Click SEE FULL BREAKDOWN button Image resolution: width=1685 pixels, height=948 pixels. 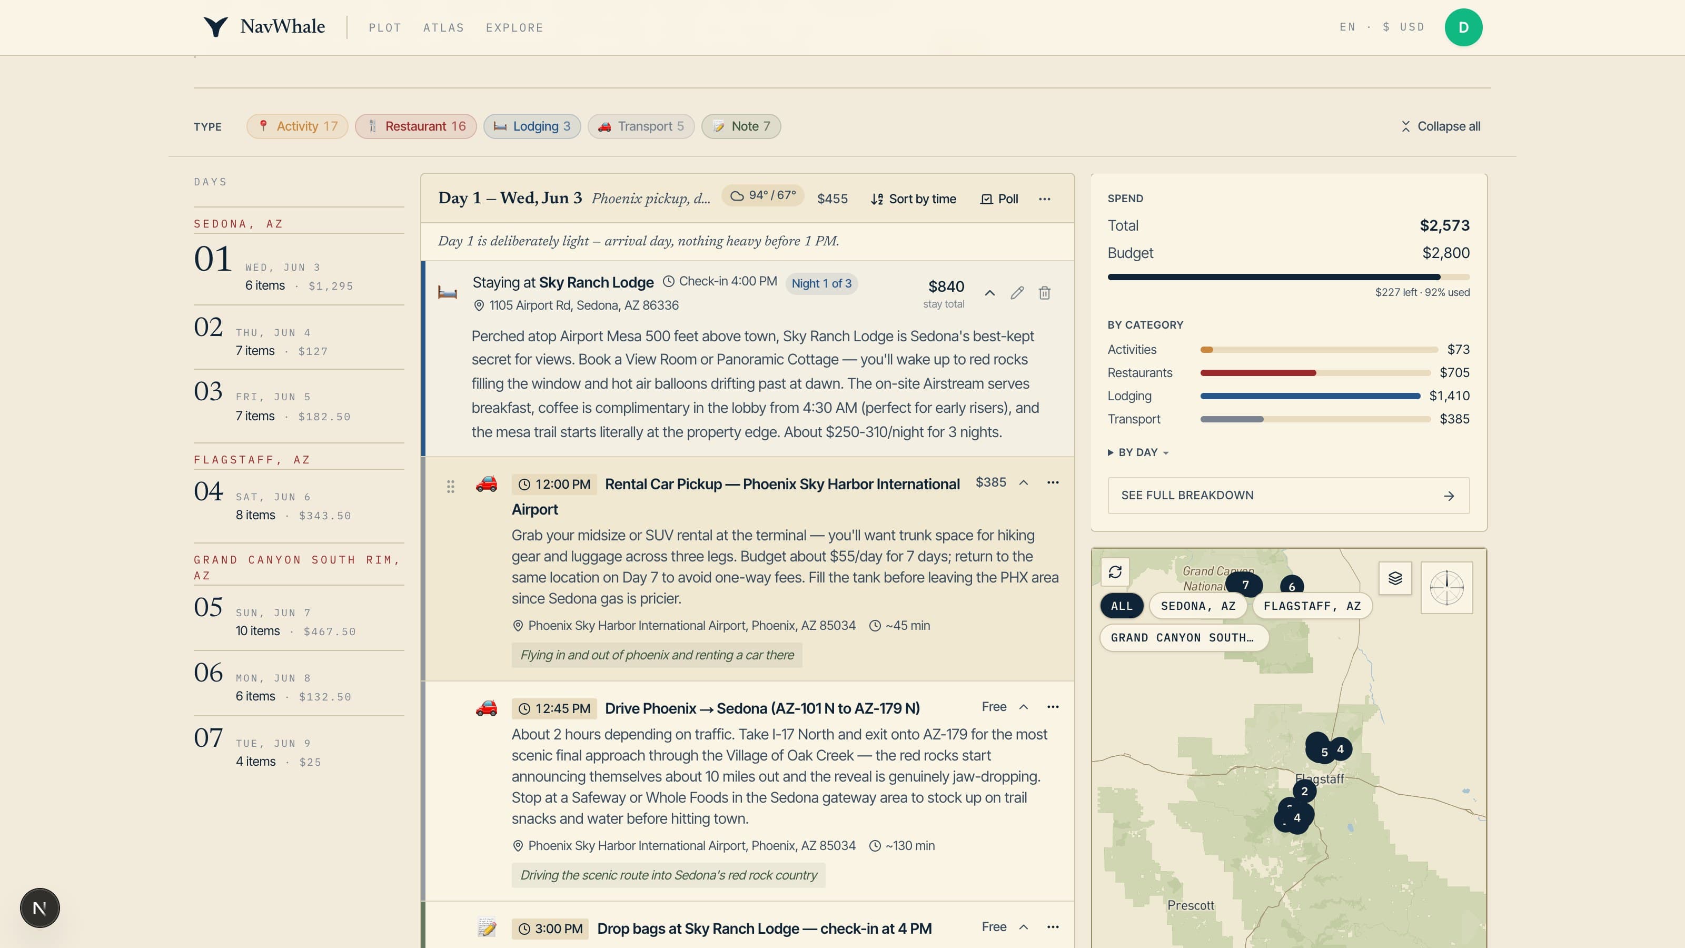(x=1288, y=495)
